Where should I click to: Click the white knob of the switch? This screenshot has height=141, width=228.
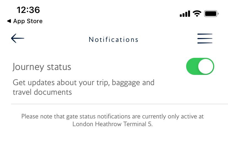(x=206, y=66)
